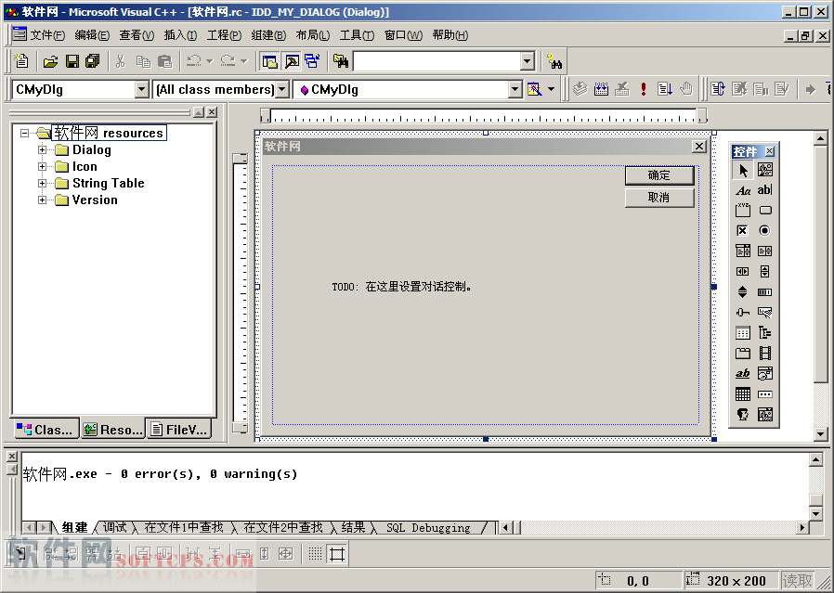This screenshot has width=834, height=593.
Task: Collapse the 软件网 resources root node
Action: [x=24, y=133]
